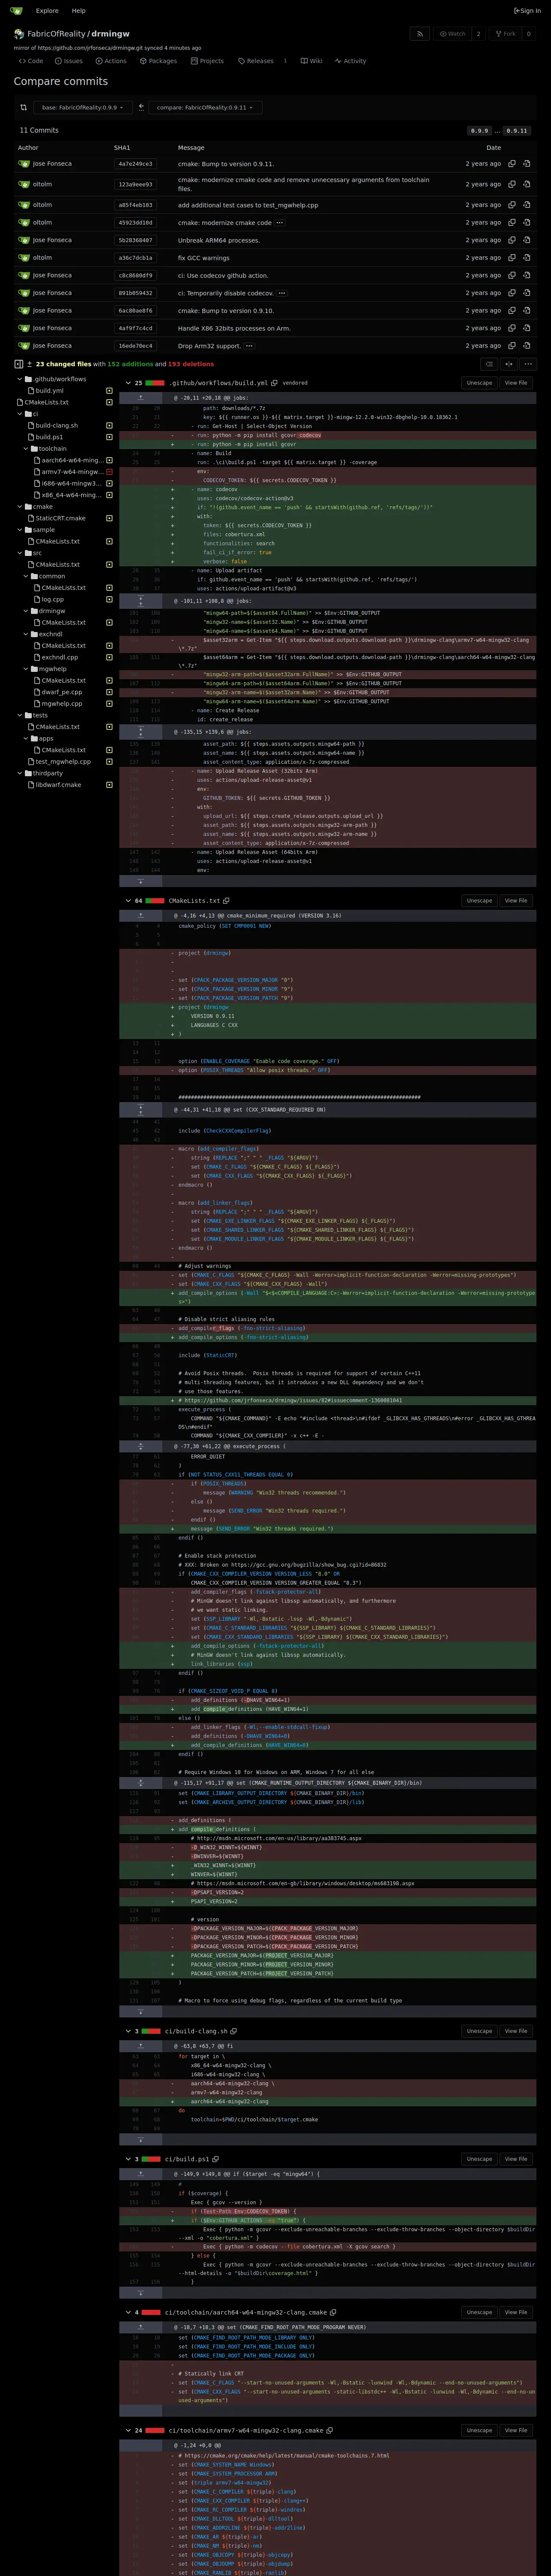
Task: Select test_mgwhelp.cpp in the file tree
Action: [63, 761]
